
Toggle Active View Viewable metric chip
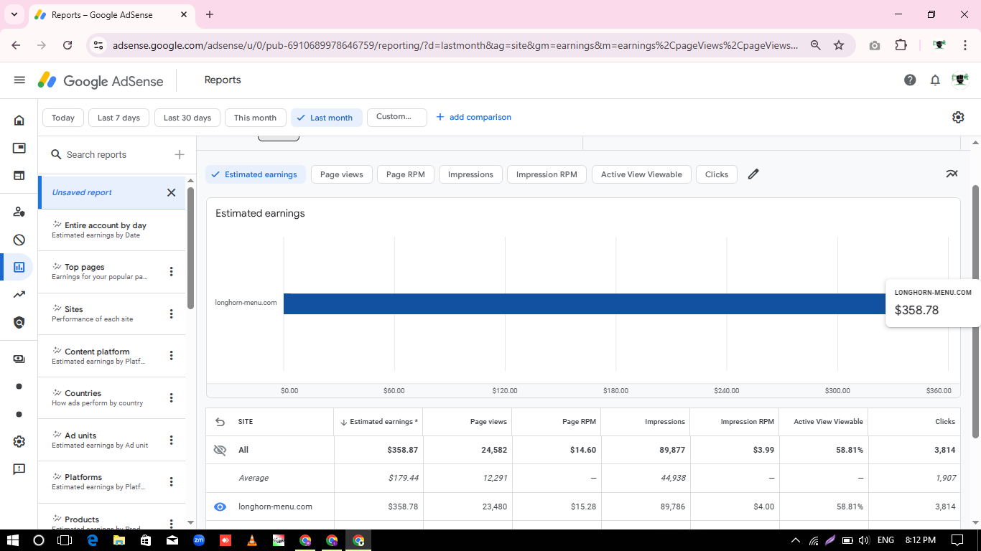[641, 174]
